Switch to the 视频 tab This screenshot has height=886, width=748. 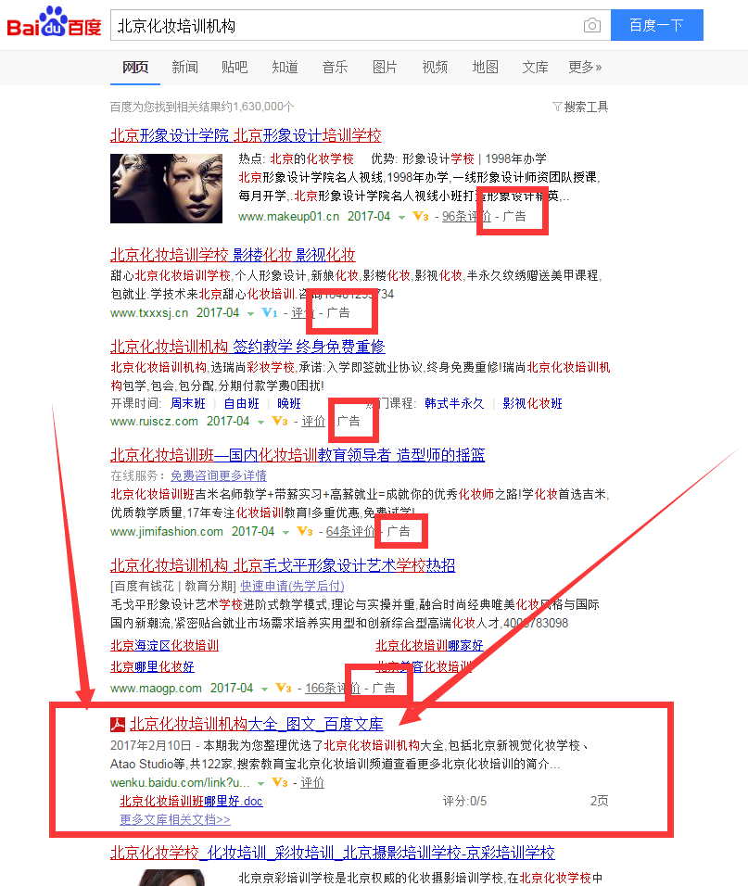(x=435, y=68)
